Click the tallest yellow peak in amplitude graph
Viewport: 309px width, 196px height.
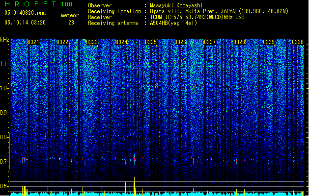[135, 186]
